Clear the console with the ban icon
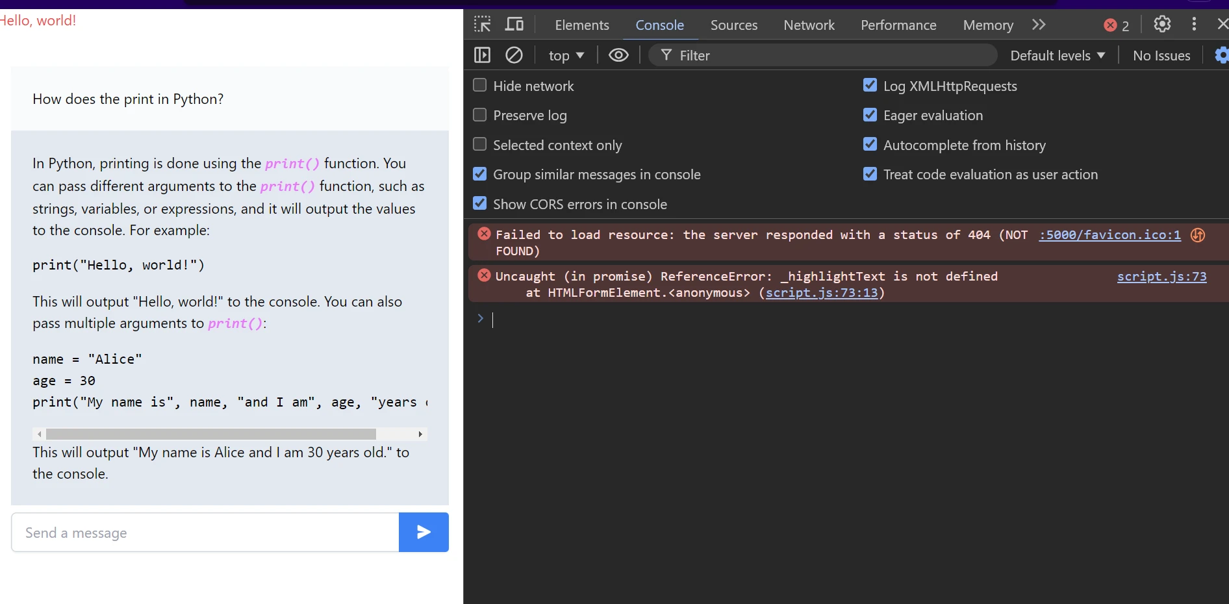 514,55
